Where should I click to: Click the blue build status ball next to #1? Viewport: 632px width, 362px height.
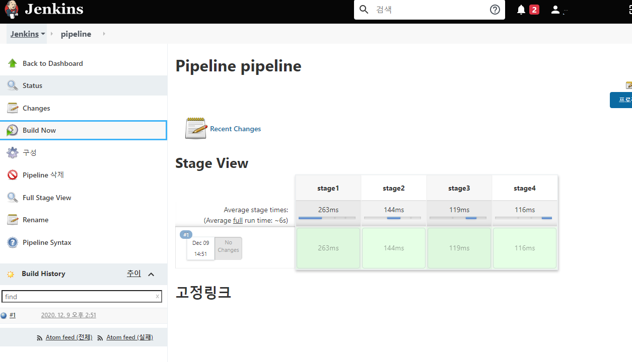tap(4, 315)
